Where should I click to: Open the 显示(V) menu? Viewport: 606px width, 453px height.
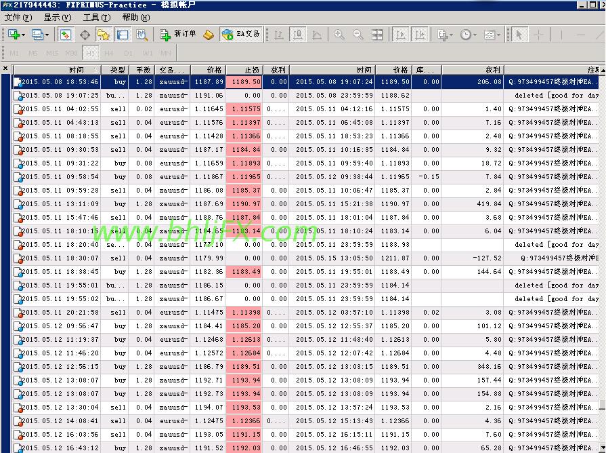pos(57,18)
